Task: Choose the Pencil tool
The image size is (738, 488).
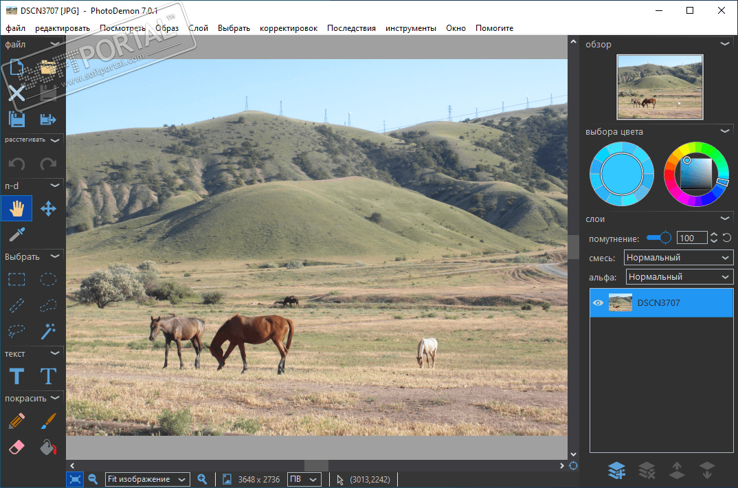Action: [16, 421]
